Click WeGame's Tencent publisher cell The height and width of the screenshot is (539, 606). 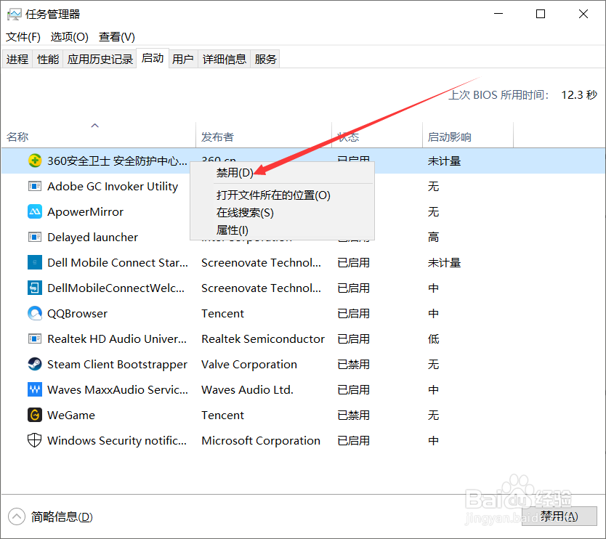(222, 415)
